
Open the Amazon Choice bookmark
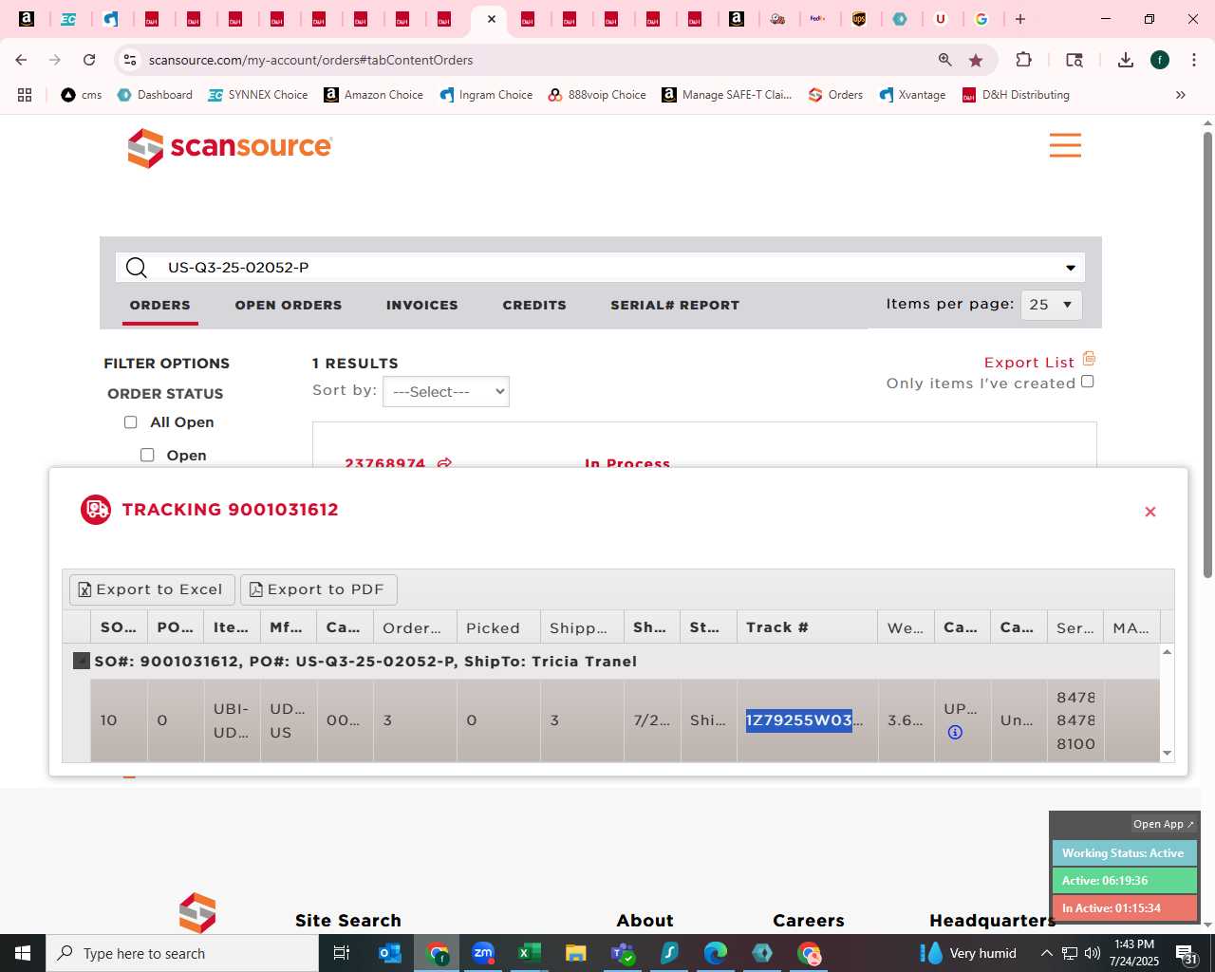(374, 95)
